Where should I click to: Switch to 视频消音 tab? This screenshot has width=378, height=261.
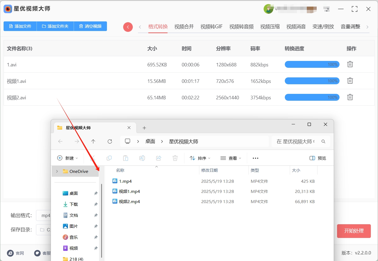(x=296, y=27)
